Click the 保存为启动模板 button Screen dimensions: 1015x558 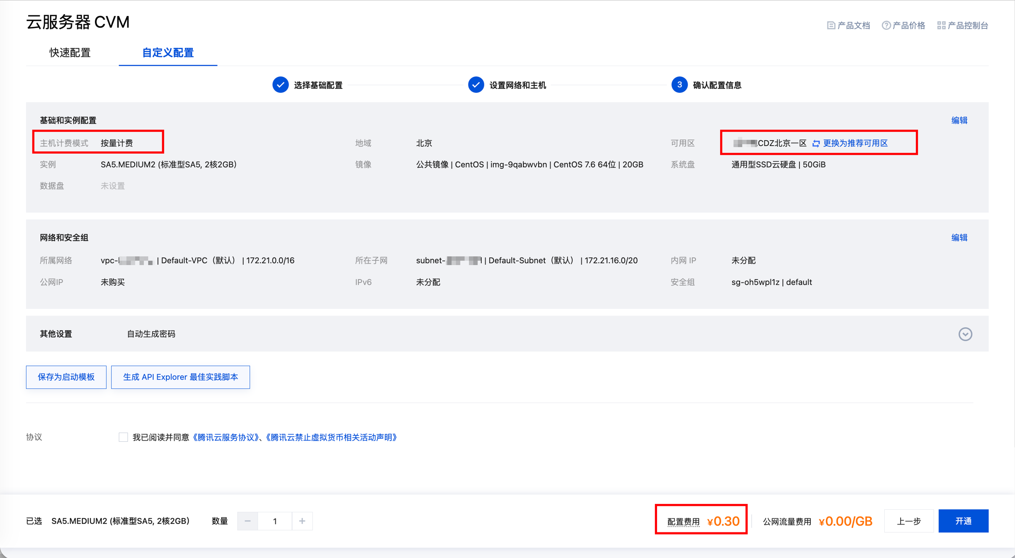click(x=66, y=377)
